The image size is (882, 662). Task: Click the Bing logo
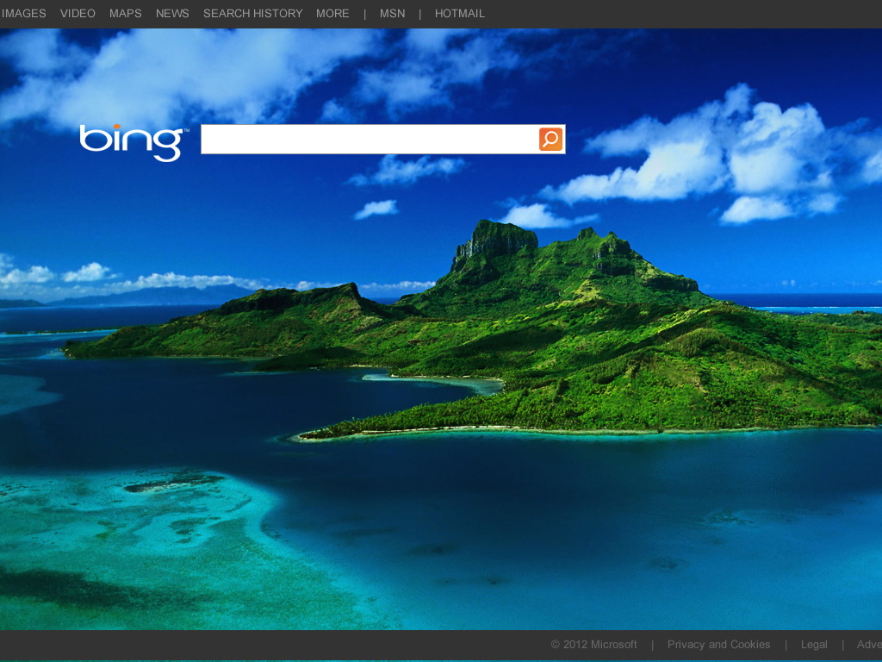pos(134,143)
